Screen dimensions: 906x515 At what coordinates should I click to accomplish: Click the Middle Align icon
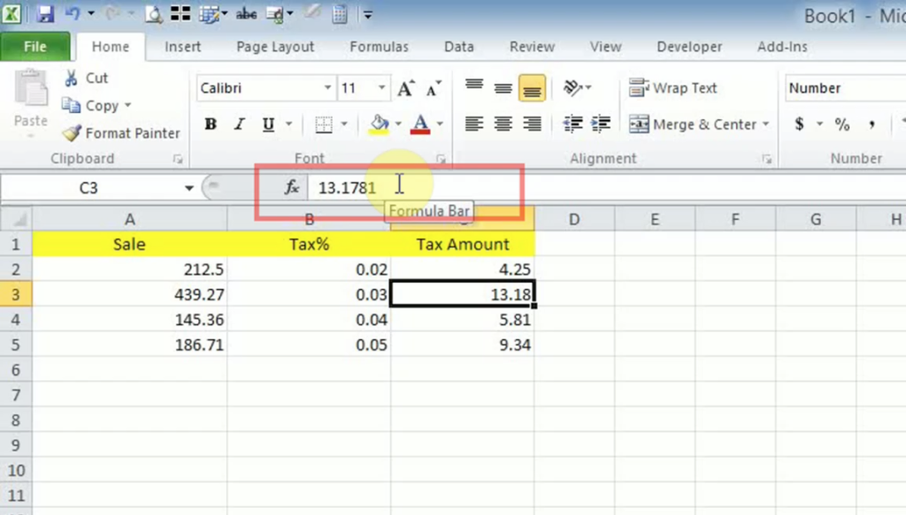tap(503, 87)
